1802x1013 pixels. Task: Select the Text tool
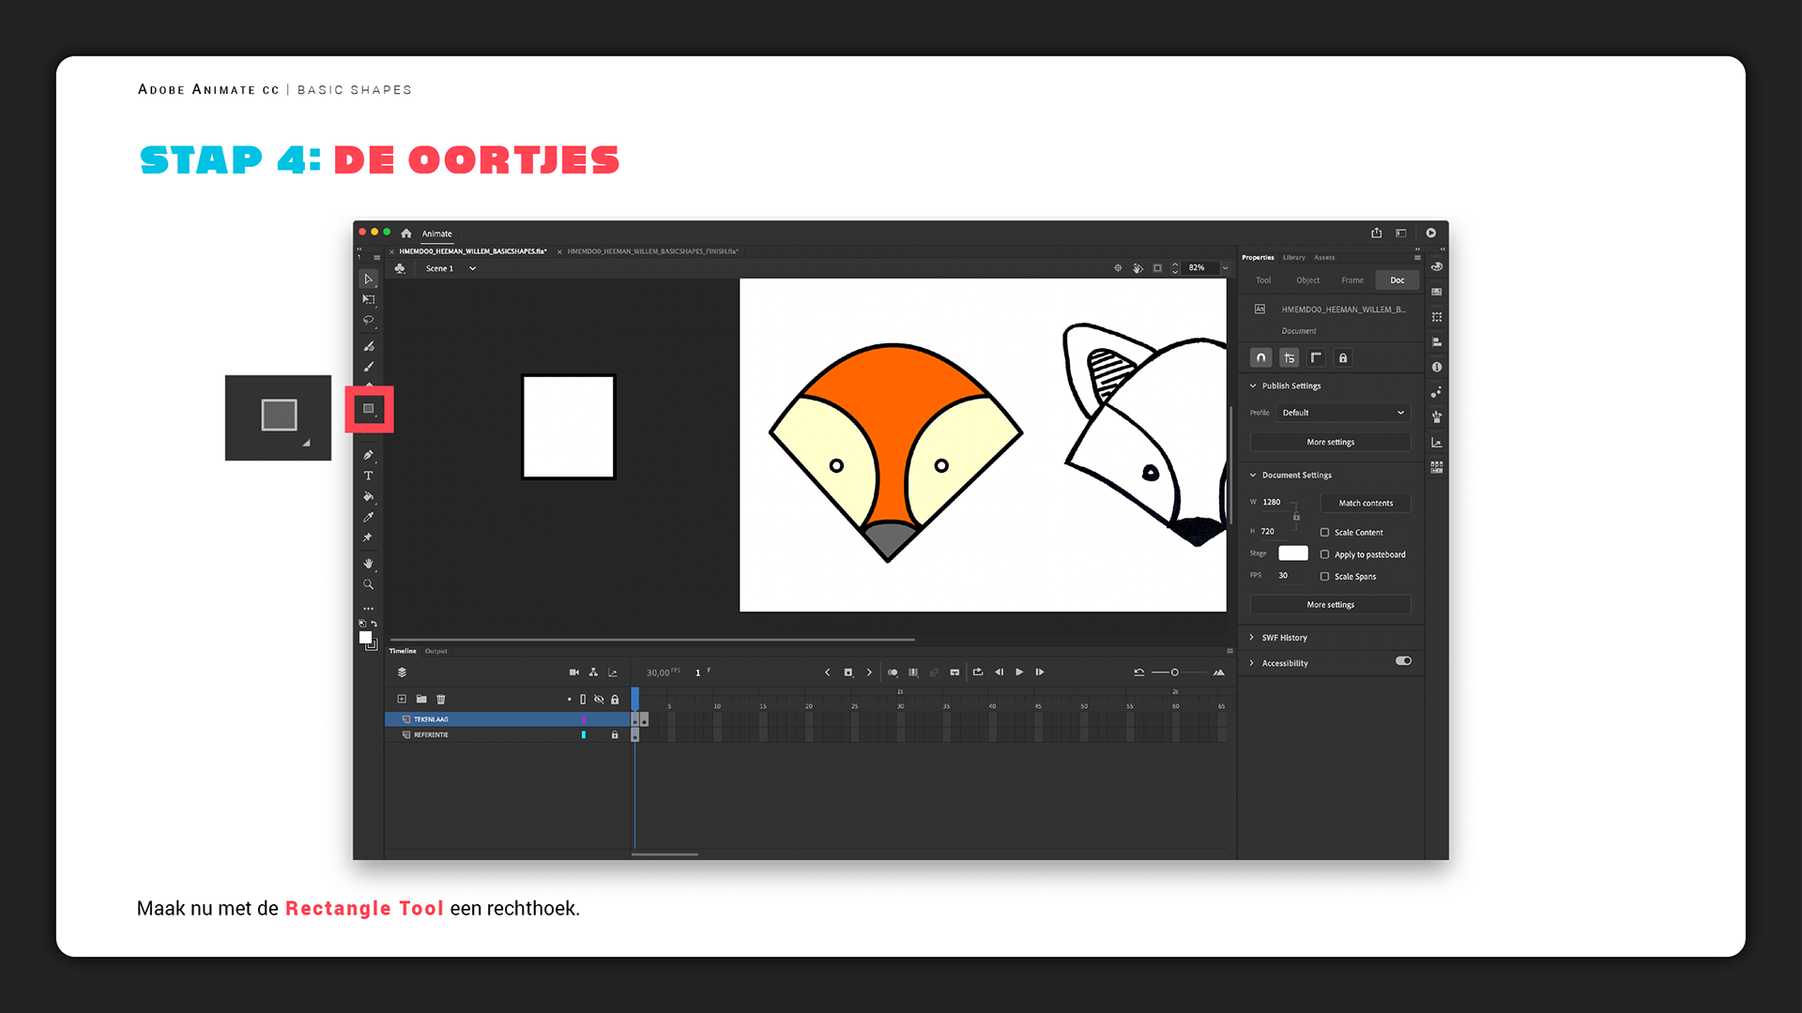(368, 476)
